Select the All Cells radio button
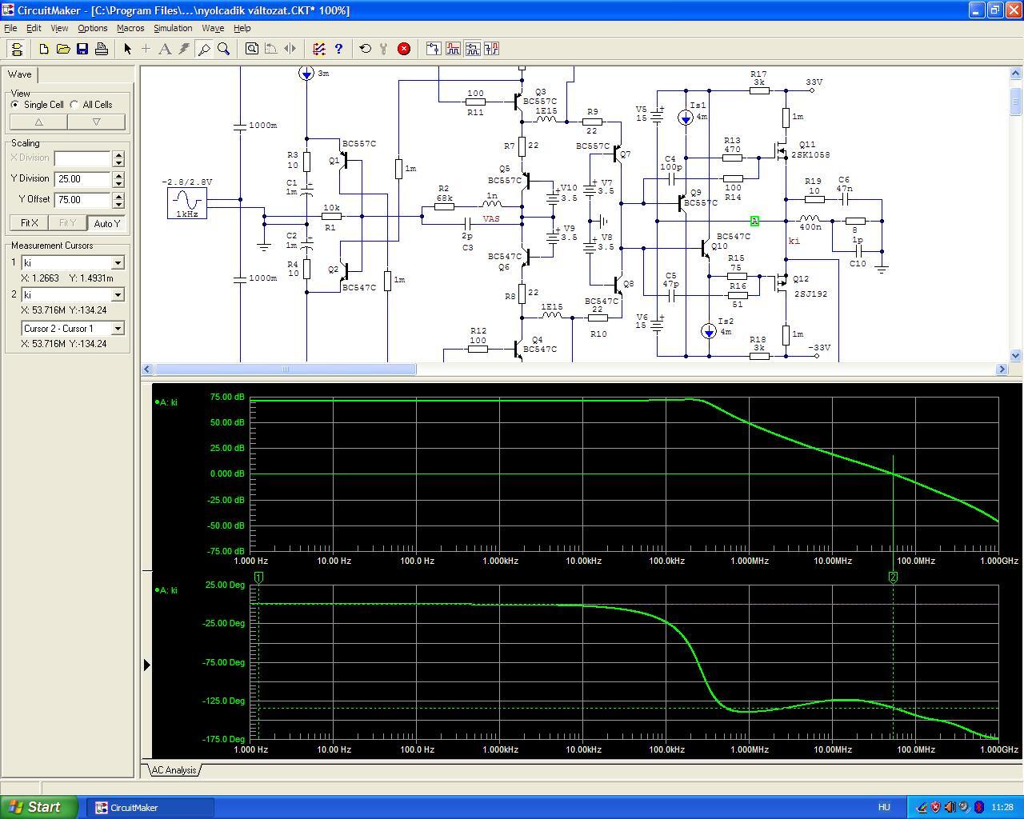1024x819 pixels. 74,105
